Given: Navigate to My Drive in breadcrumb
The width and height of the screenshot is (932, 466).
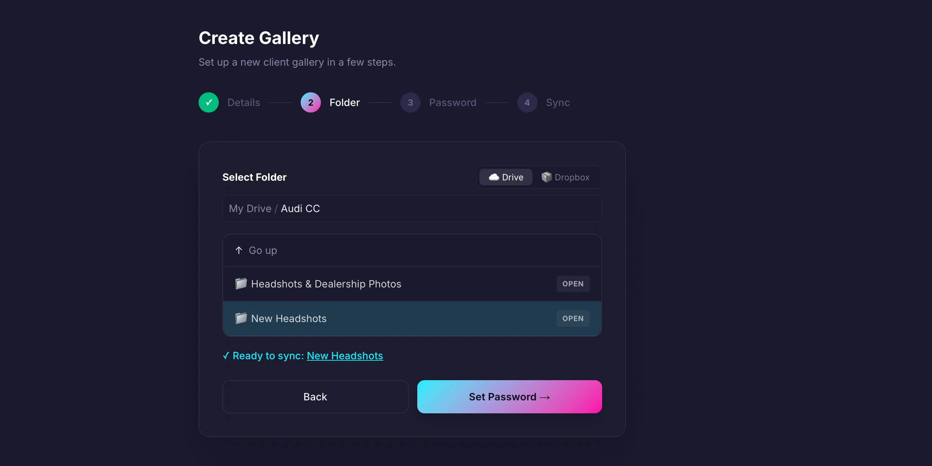Looking at the screenshot, I should (x=250, y=208).
